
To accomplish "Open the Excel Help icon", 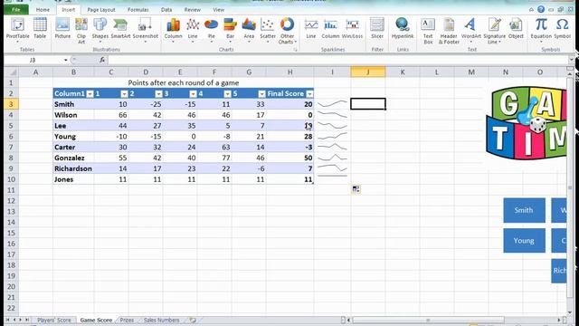I will coord(541,10).
